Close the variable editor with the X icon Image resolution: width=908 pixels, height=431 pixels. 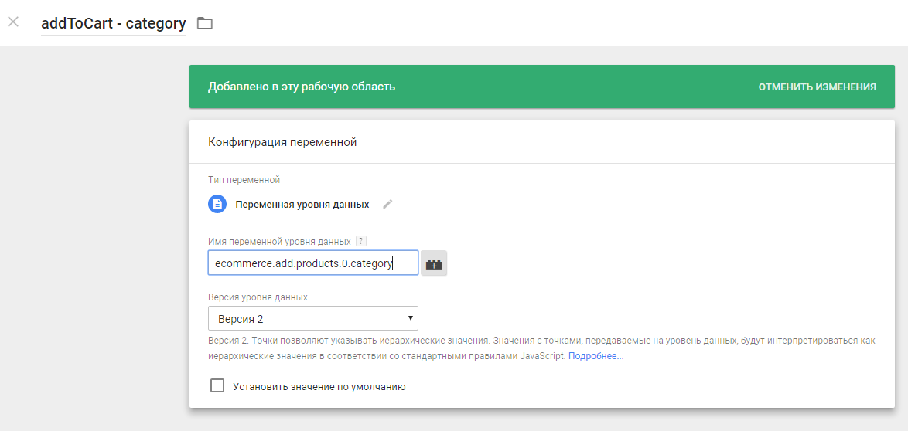point(12,22)
